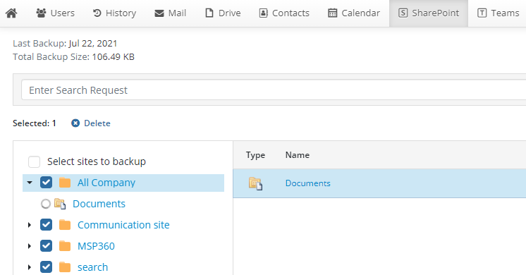
Task: Open Documents in the site tree
Action: point(99,204)
